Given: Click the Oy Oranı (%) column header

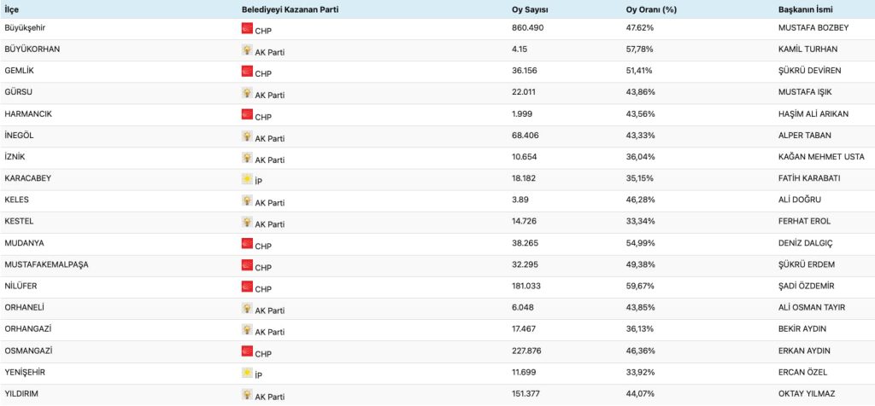Looking at the screenshot, I should pyautogui.click(x=651, y=9).
